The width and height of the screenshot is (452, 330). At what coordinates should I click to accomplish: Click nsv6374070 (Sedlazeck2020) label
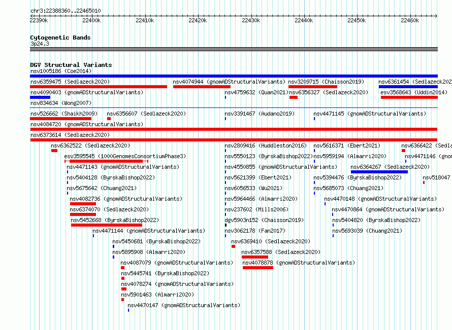click(x=109, y=209)
